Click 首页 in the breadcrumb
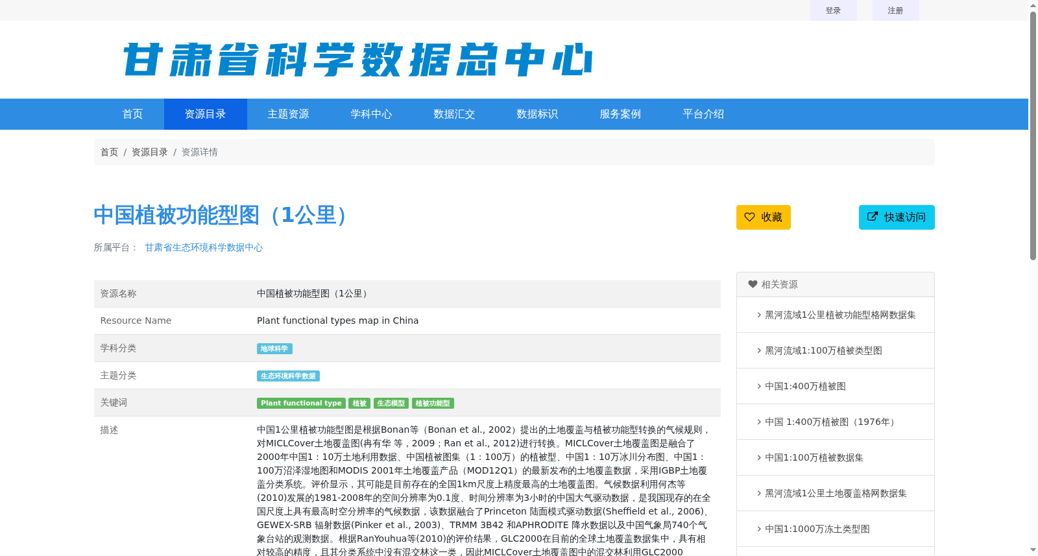This screenshot has width=1038, height=556. click(109, 152)
